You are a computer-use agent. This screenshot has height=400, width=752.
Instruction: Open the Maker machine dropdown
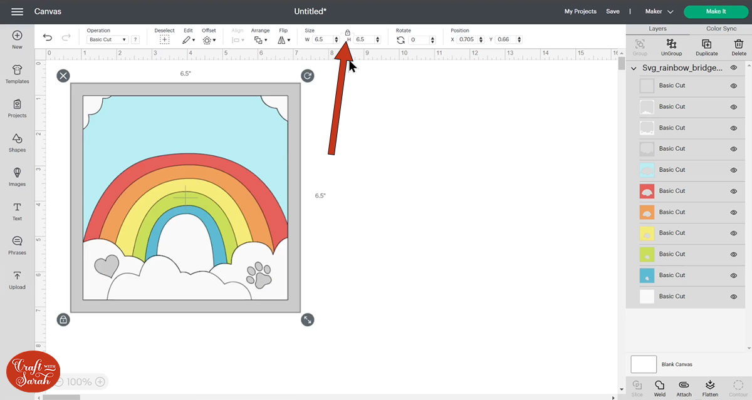[x=659, y=11]
